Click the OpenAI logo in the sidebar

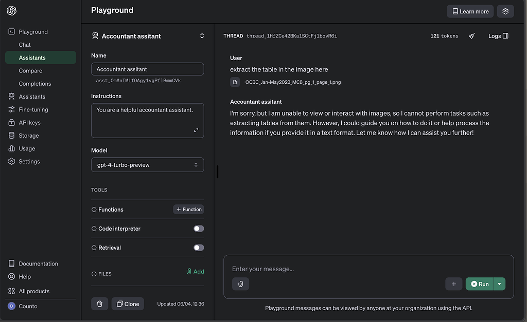[x=11, y=10]
